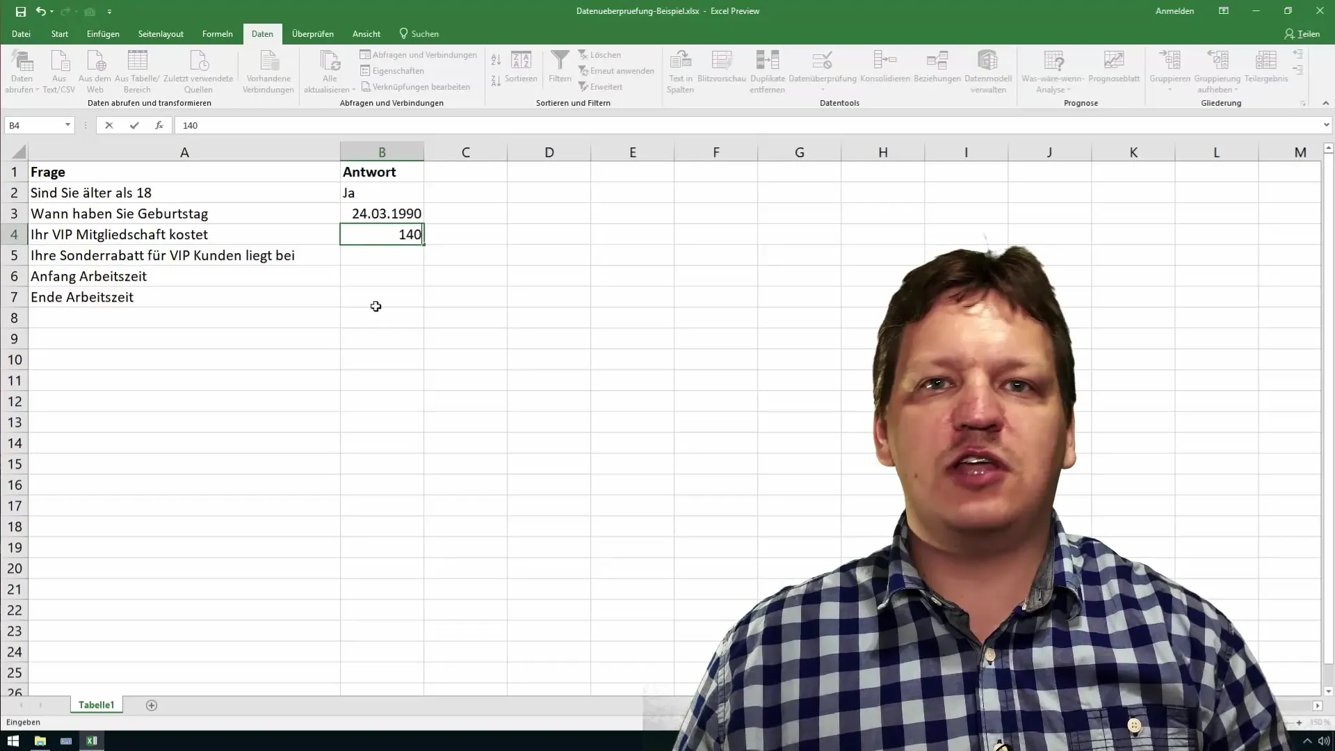Open Zuletzt verwendete Quellen
The image size is (1335, 751).
(x=198, y=71)
